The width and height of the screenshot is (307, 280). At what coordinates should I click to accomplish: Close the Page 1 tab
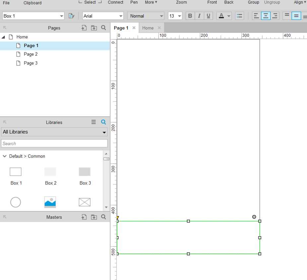[x=134, y=28]
